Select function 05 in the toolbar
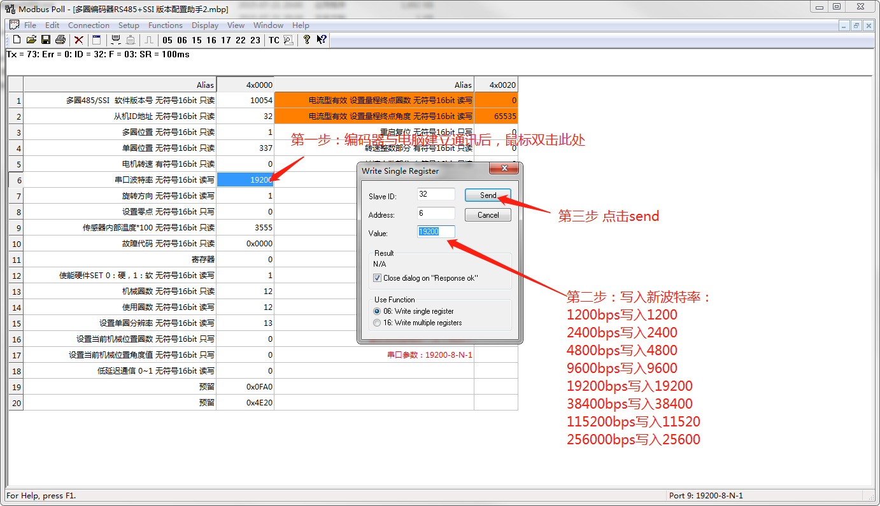Screen dimensions: 880x506 coord(167,40)
